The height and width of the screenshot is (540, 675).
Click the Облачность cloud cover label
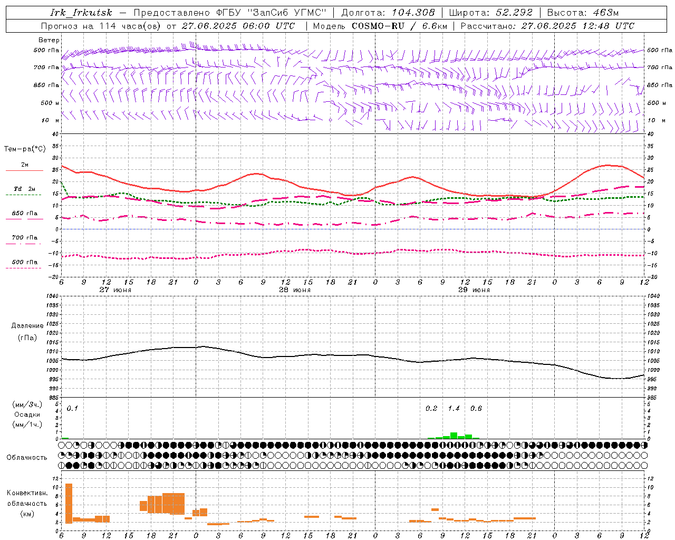pyautogui.click(x=27, y=457)
